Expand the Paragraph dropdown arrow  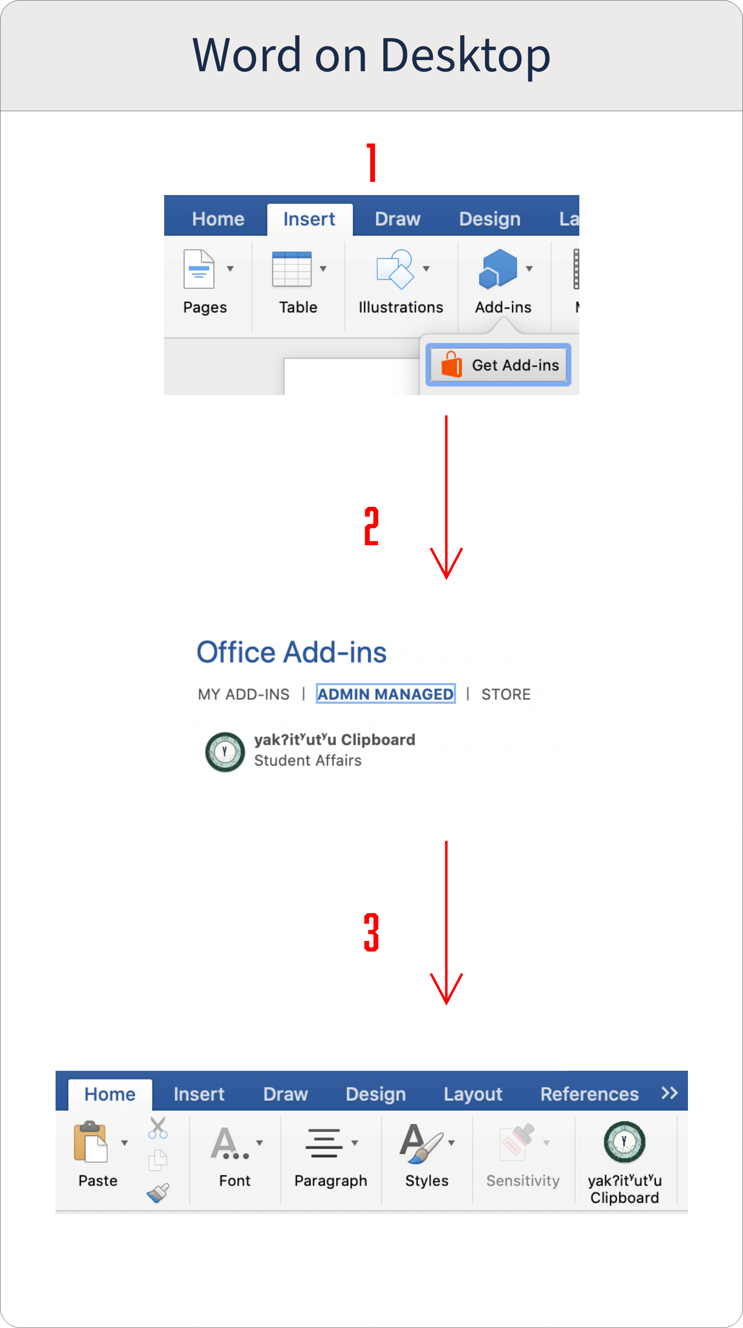pos(355,1143)
